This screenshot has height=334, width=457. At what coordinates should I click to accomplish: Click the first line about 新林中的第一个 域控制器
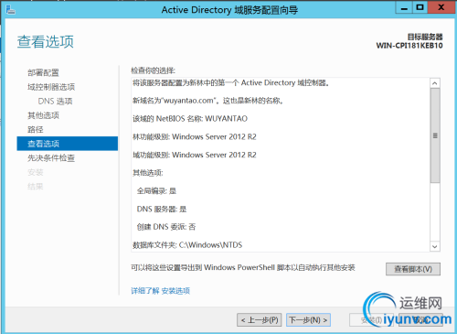coord(231,82)
